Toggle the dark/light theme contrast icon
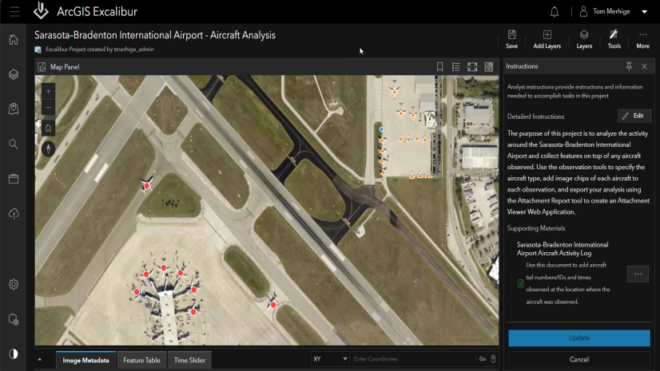 coord(14,353)
